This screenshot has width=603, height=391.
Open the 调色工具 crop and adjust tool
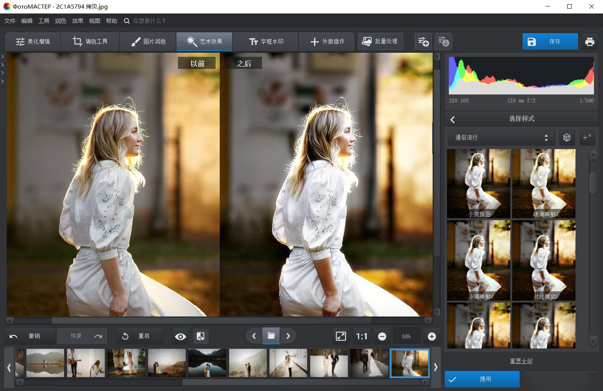[90, 41]
